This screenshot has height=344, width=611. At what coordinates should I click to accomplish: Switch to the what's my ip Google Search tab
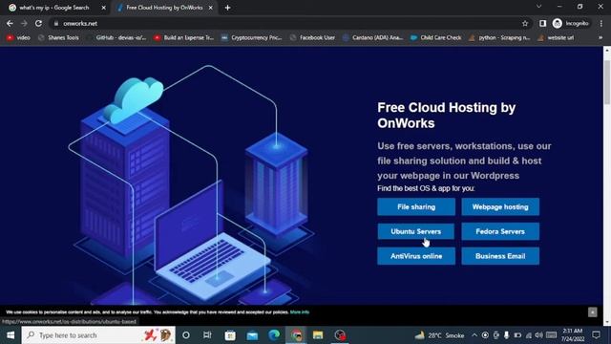[55, 8]
